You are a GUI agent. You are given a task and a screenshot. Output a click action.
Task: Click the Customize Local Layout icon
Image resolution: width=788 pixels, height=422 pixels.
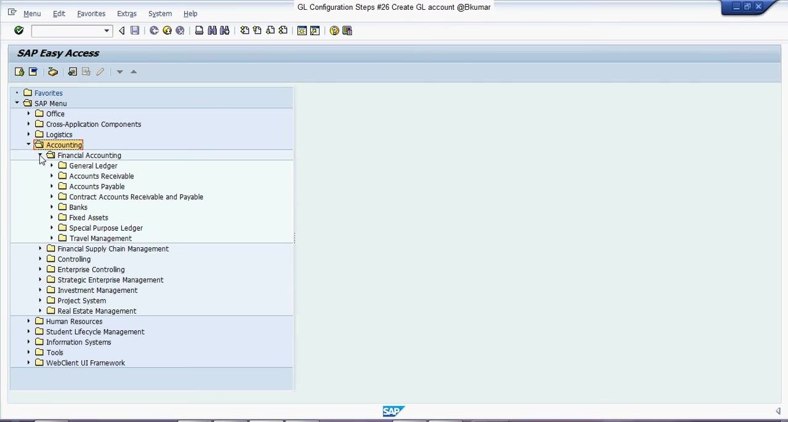click(x=347, y=31)
